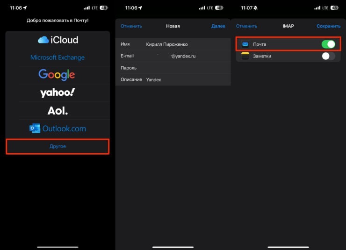Viewport: 346px width, 250px height.
Task: Cancel the Новая account form
Action: (x=131, y=26)
